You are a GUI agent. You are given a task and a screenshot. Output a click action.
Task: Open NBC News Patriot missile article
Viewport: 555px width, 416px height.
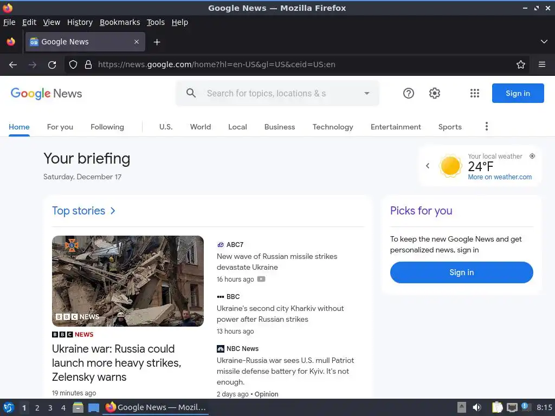[x=285, y=371]
